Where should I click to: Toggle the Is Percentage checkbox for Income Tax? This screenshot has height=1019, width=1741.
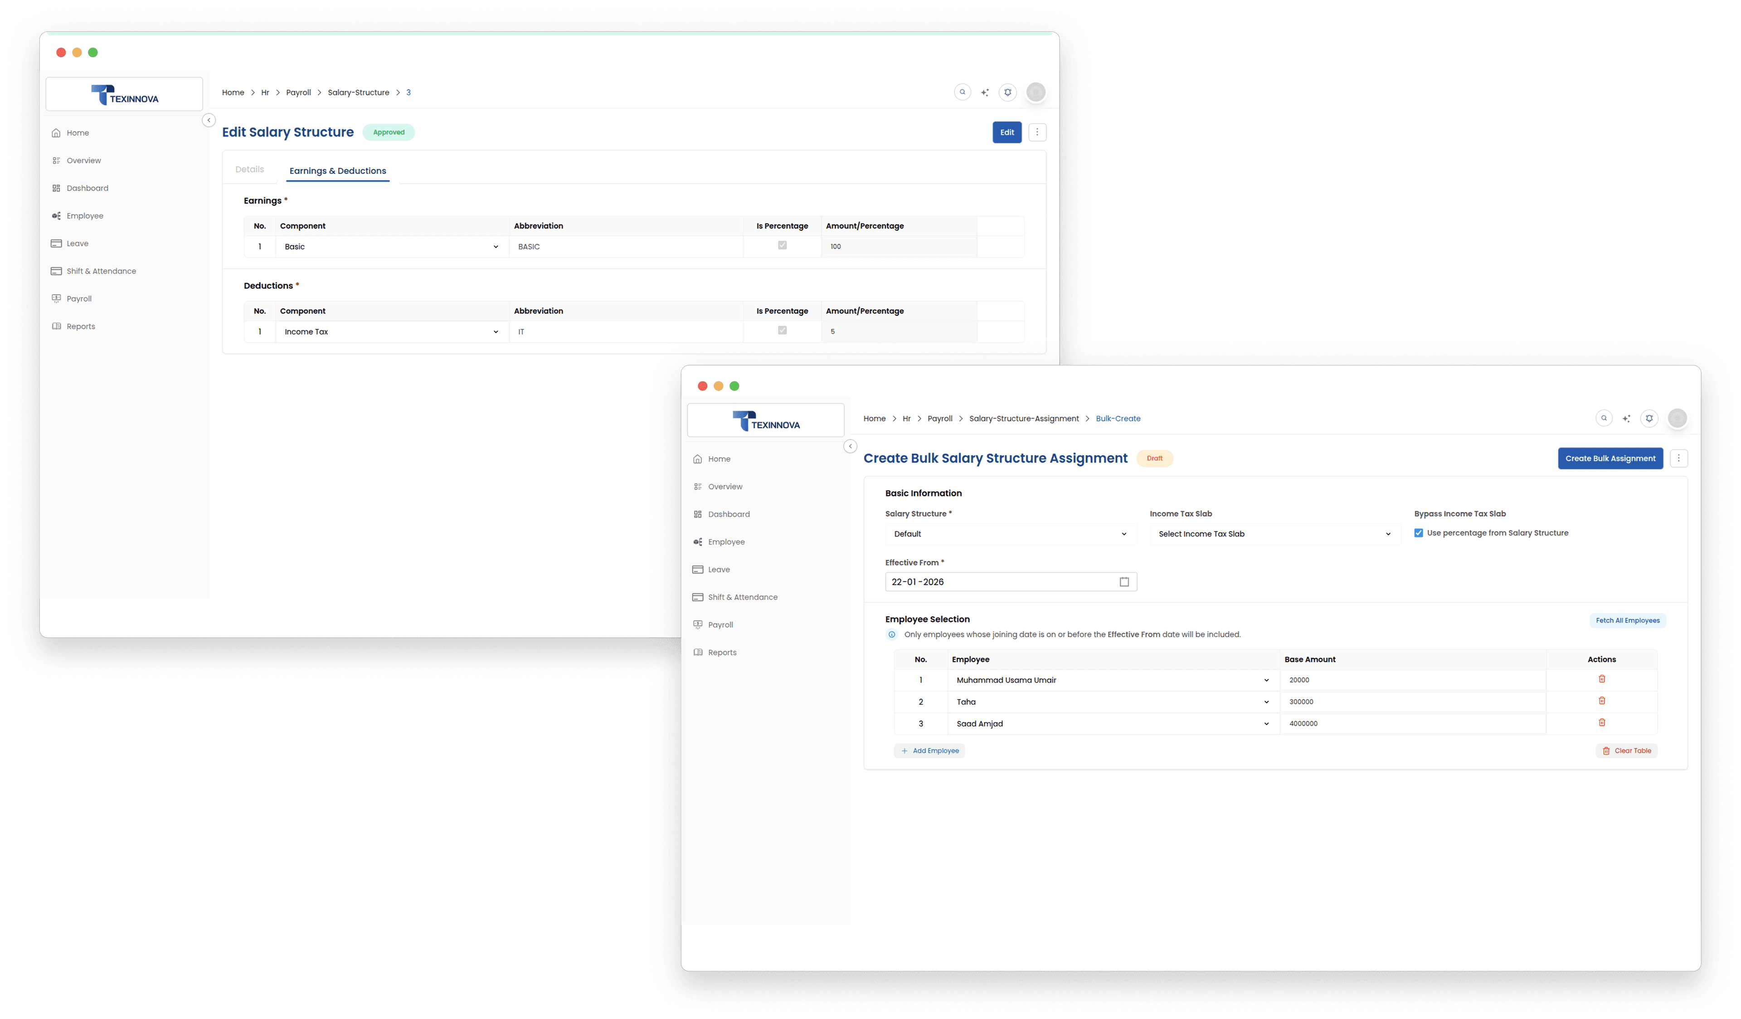coord(782,330)
